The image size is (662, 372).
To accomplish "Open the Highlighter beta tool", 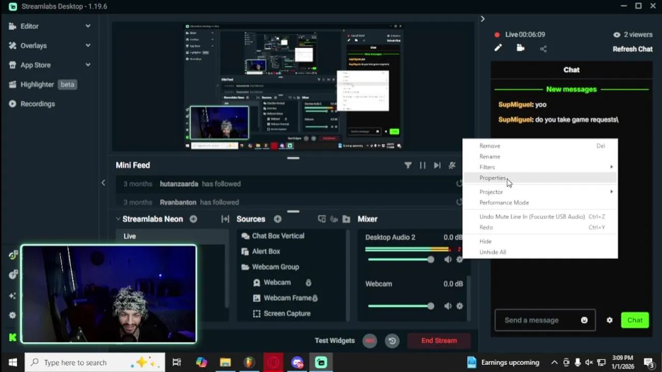I will (42, 84).
